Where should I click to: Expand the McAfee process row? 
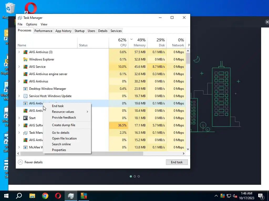(x=19, y=147)
